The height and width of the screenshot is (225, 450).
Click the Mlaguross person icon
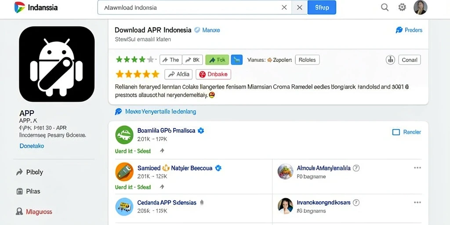point(19,212)
